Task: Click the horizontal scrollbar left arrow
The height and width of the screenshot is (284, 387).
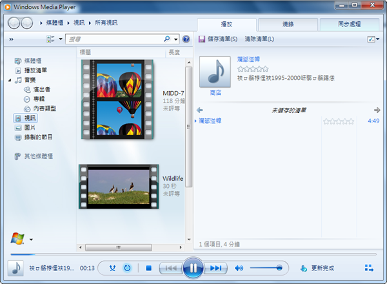Action: (x=81, y=247)
